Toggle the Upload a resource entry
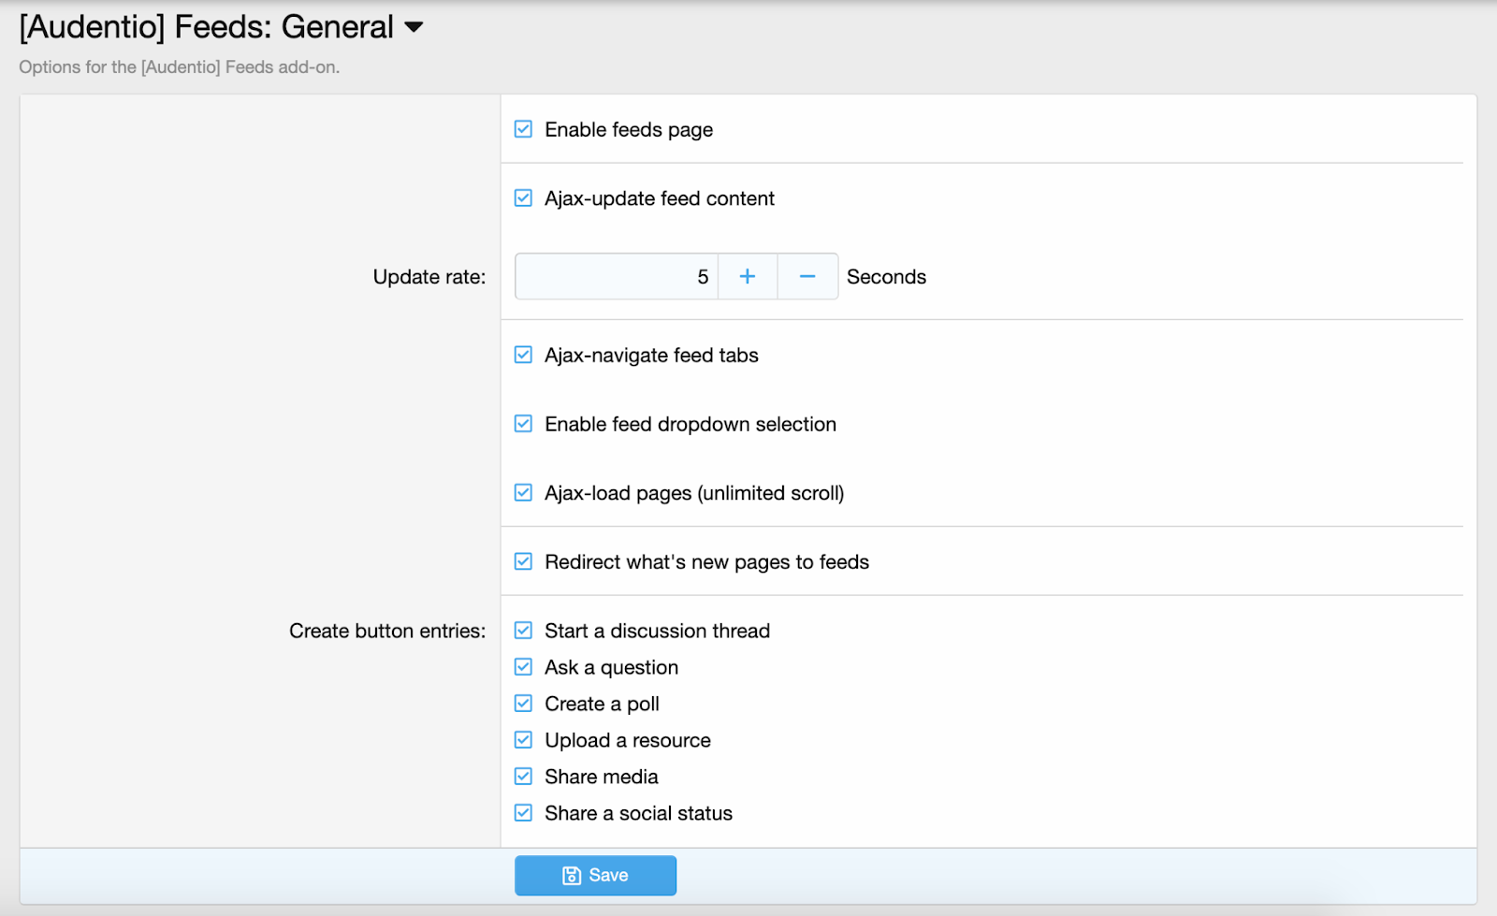 tap(524, 740)
